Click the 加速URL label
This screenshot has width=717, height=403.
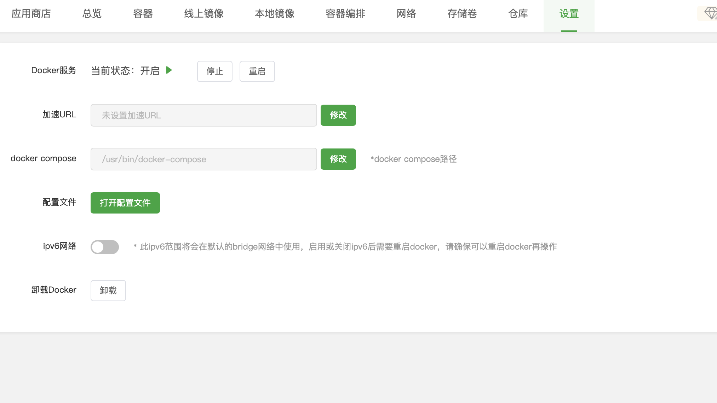click(x=59, y=115)
